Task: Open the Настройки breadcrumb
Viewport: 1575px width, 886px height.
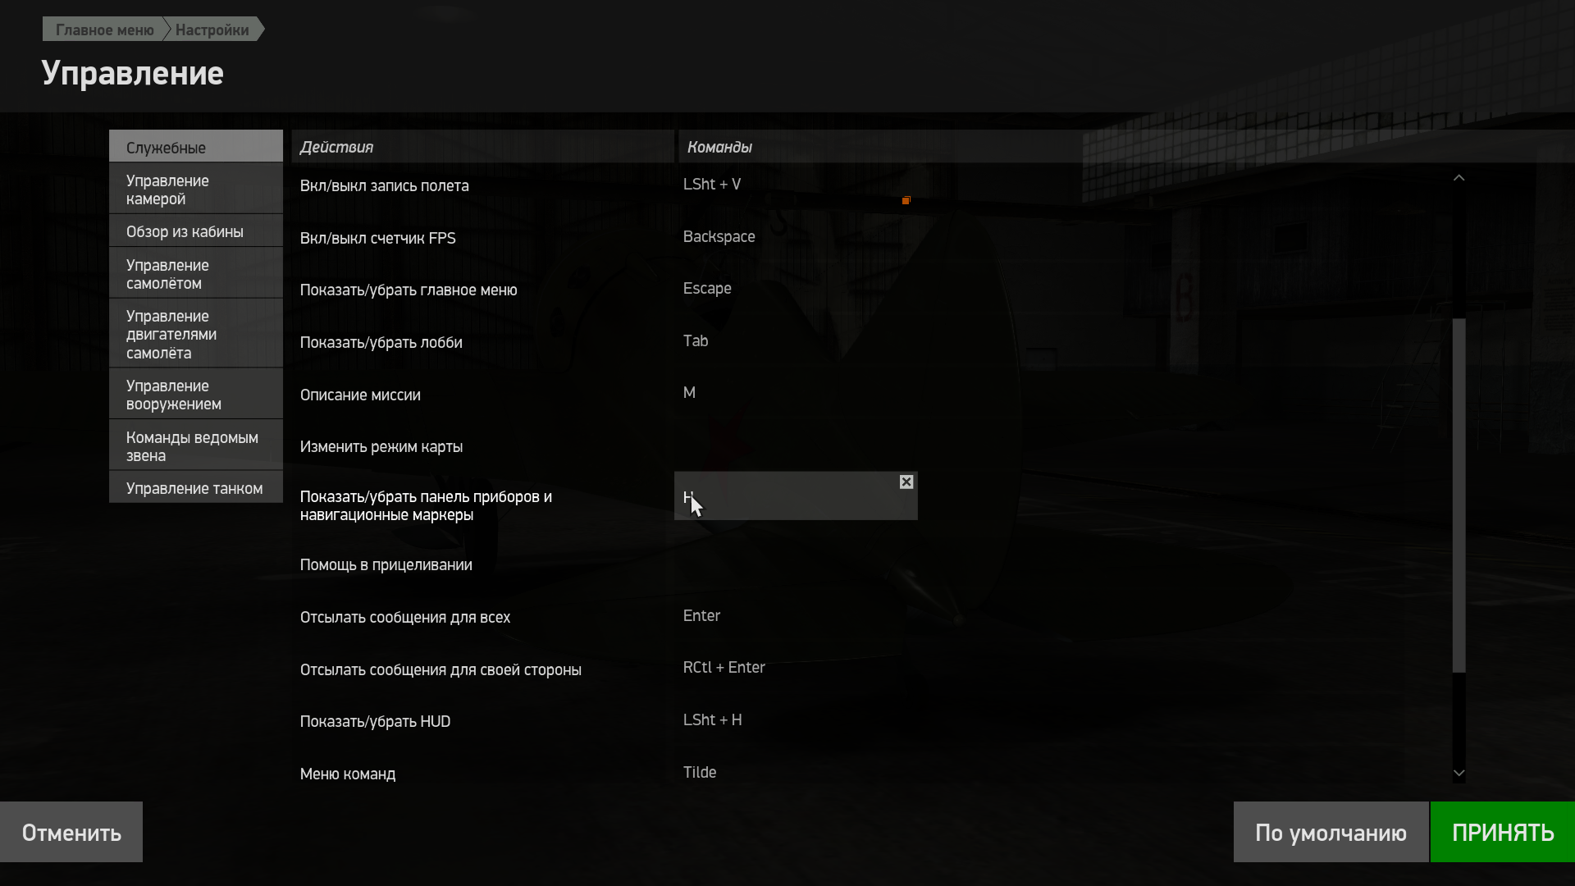Action: click(212, 30)
